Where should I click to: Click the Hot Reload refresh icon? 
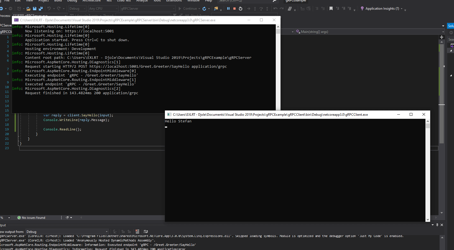(x=204, y=9)
